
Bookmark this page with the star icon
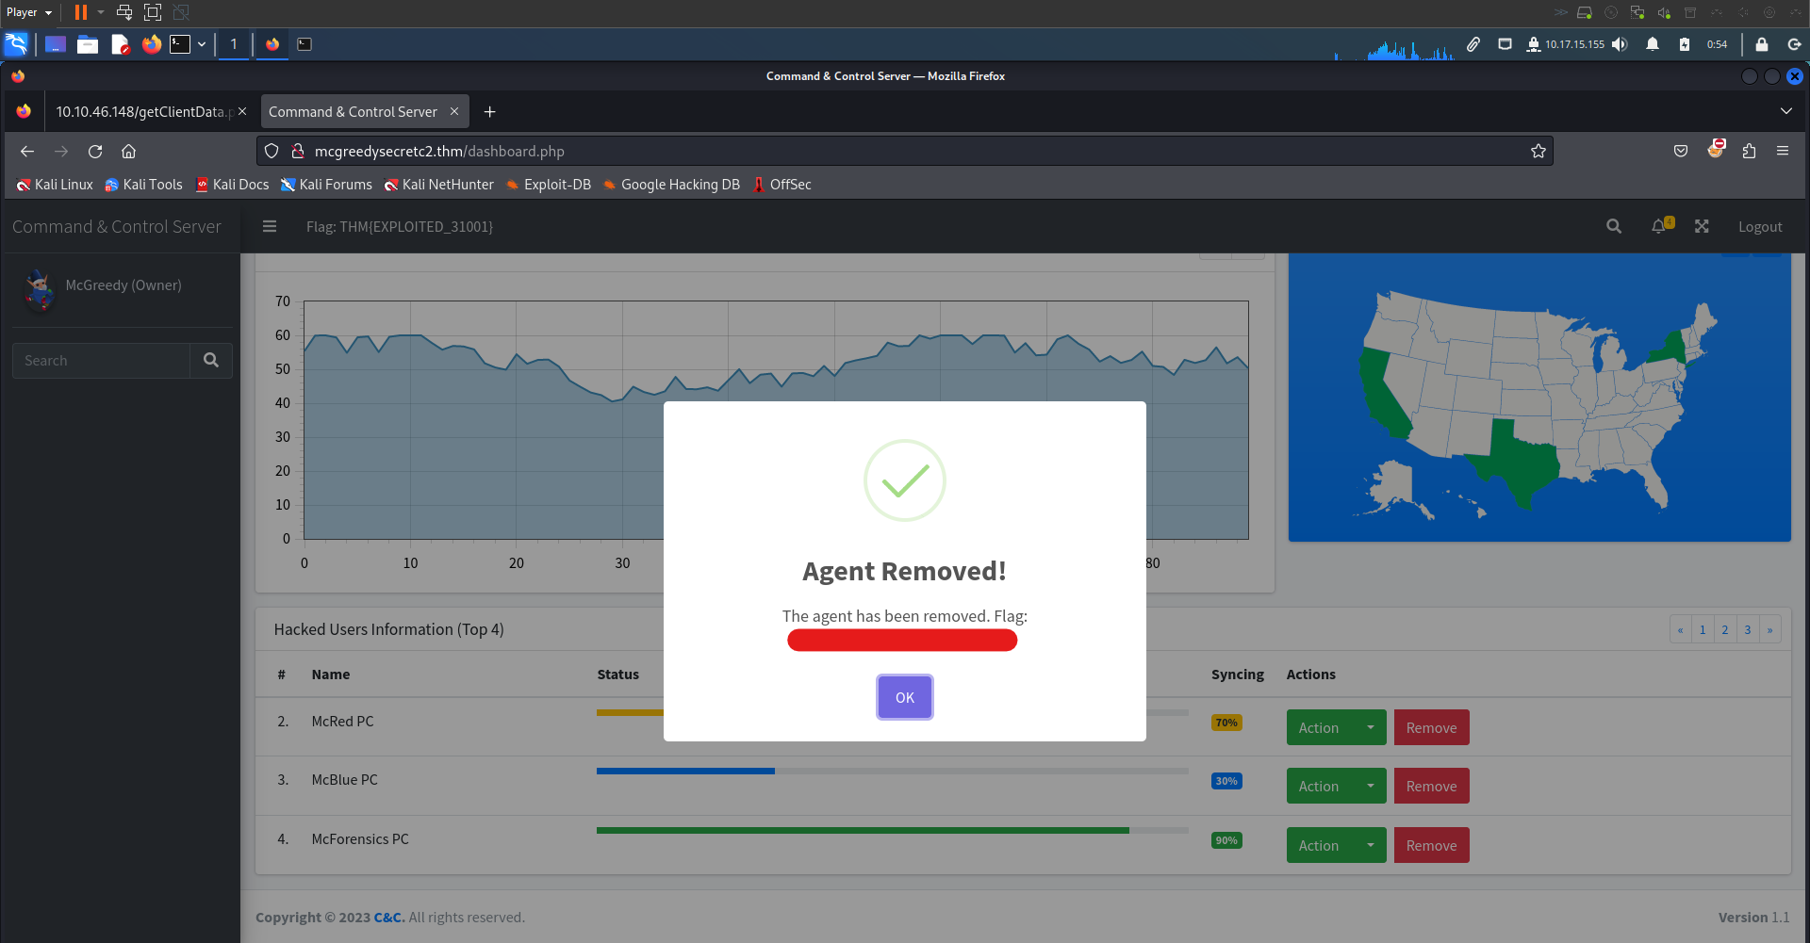coord(1538,151)
